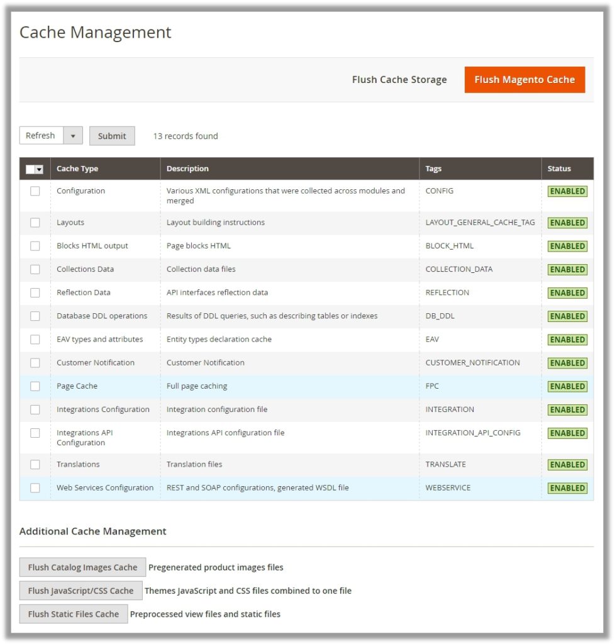Click Flush JavaScript/CSS Cache

(80, 590)
